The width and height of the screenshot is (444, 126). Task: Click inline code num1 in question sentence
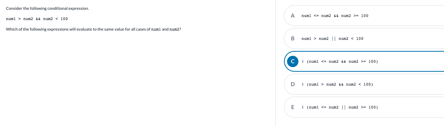click(x=156, y=29)
